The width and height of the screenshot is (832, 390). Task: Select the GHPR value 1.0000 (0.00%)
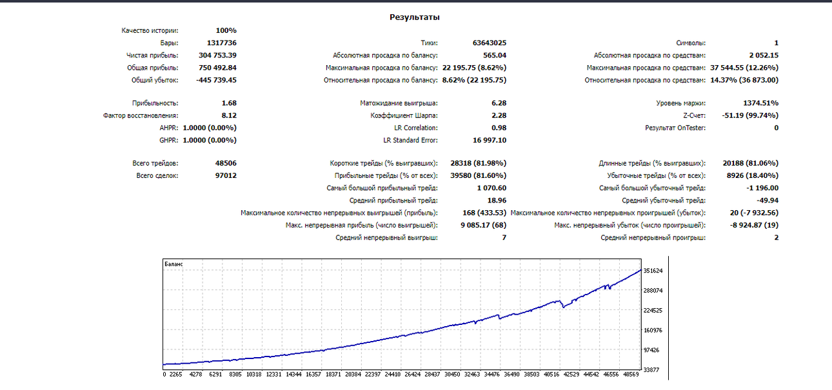(210, 140)
